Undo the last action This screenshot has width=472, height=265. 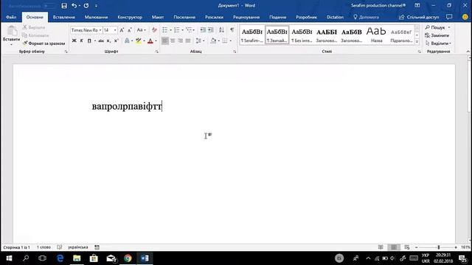pyautogui.click(x=74, y=6)
